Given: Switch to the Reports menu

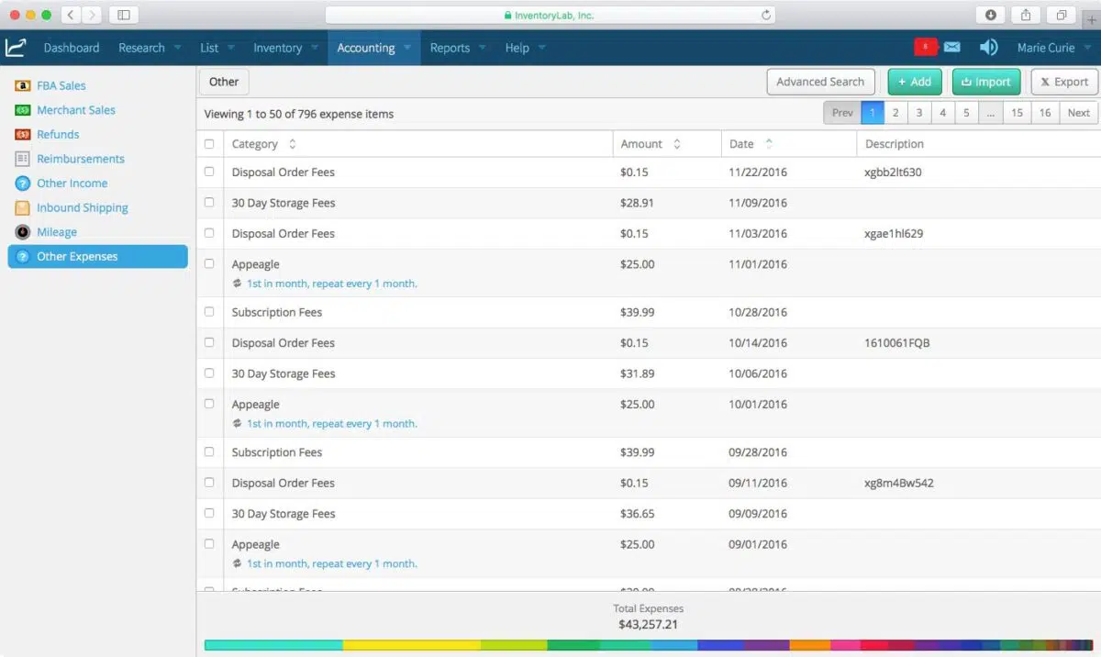Looking at the screenshot, I should tap(450, 47).
